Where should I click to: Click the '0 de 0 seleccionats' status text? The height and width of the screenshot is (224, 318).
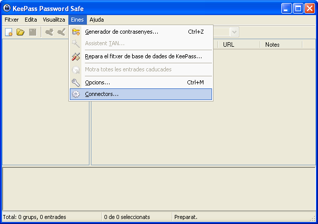(x=127, y=217)
